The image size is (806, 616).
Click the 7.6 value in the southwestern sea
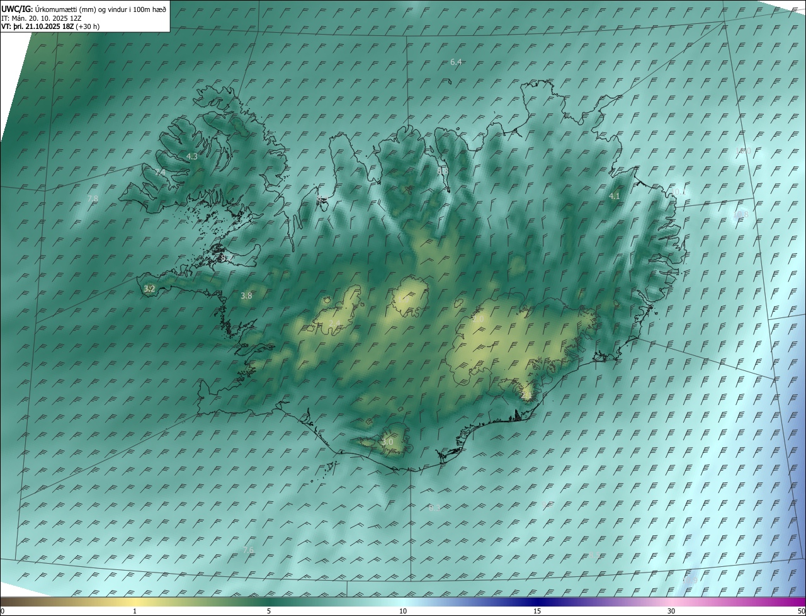tap(248, 550)
